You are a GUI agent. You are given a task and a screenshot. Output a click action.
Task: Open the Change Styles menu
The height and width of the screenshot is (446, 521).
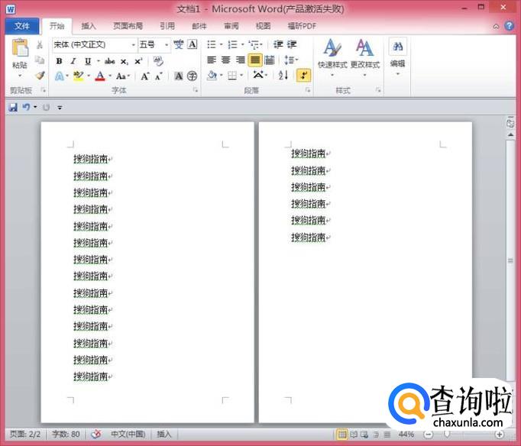click(x=364, y=58)
